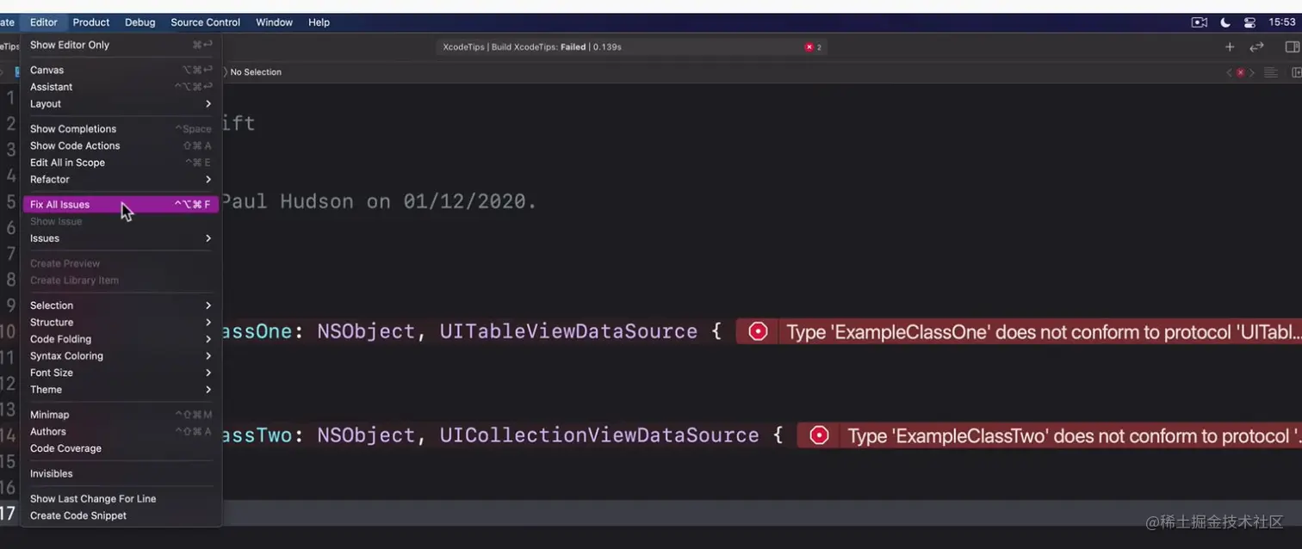Expand the Refactor submenu
Image resolution: width=1302 pixels, height=549 pixels.
point(121,179)
